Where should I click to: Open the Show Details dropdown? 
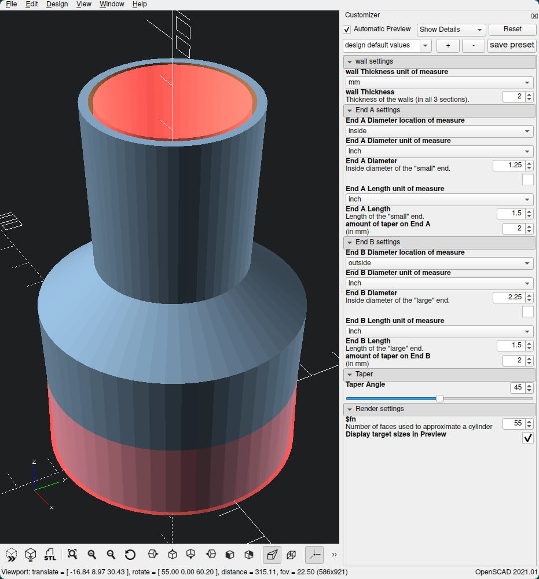tap(451, 30)
